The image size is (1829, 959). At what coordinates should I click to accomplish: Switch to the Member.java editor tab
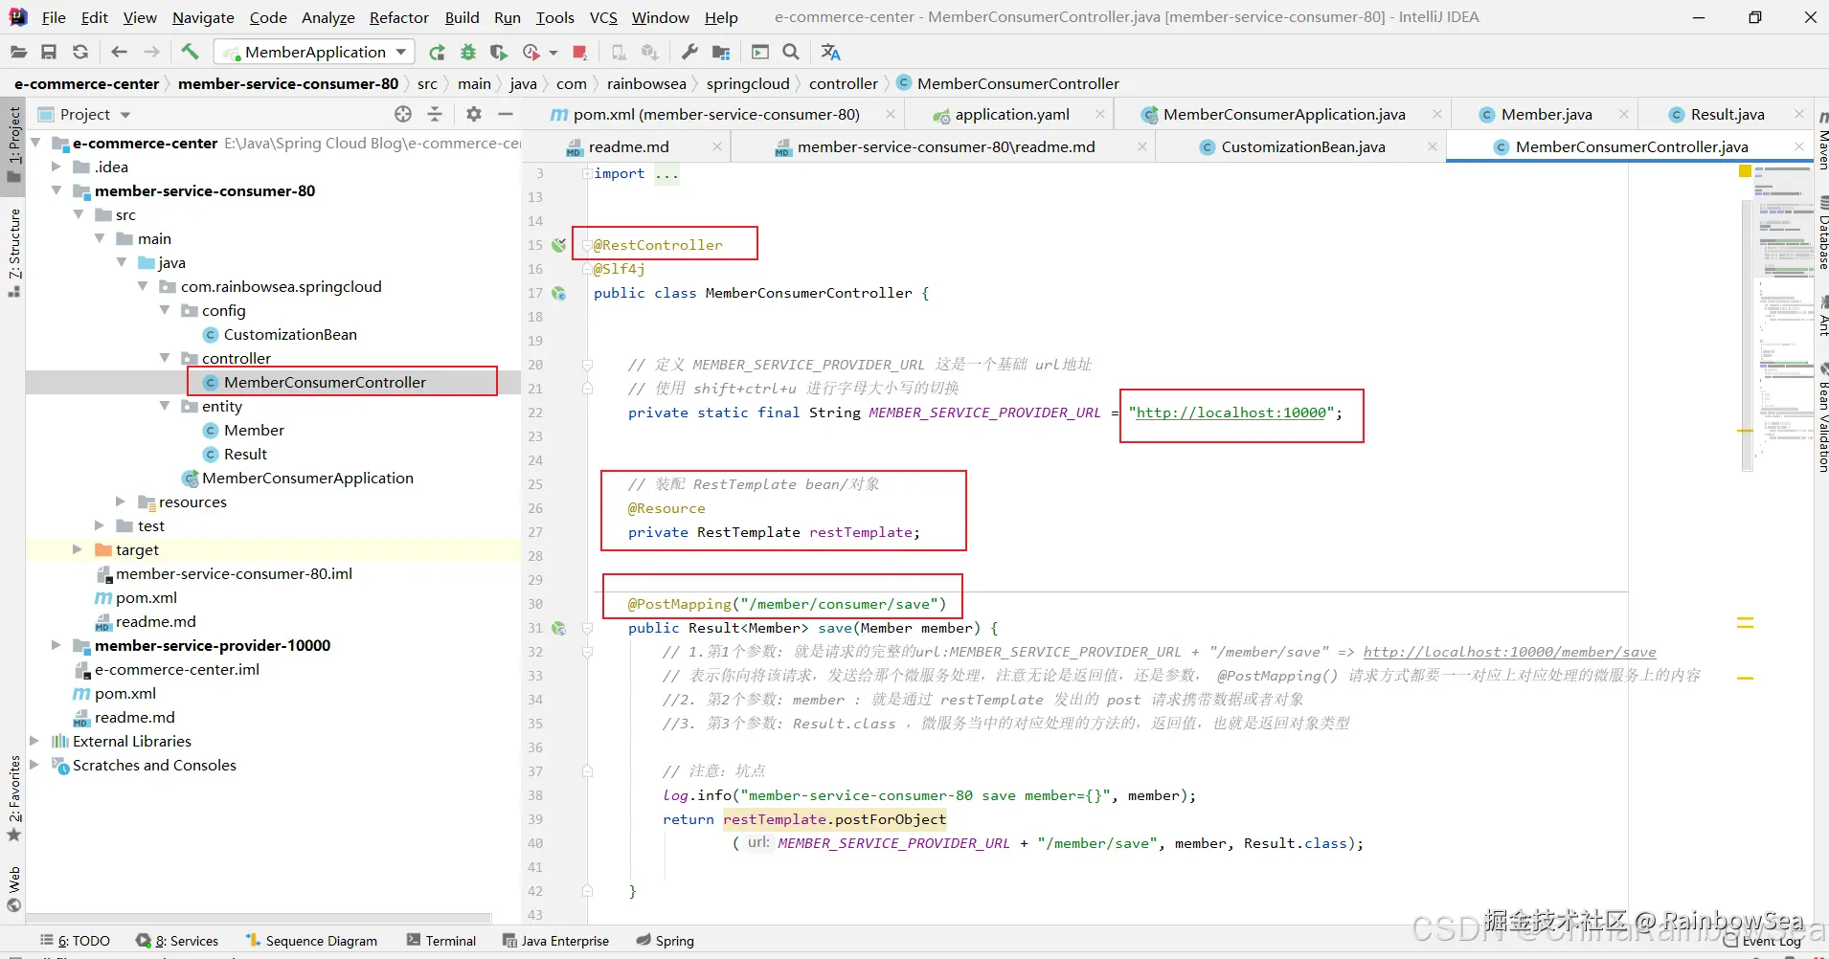(x=1546, y=114)
